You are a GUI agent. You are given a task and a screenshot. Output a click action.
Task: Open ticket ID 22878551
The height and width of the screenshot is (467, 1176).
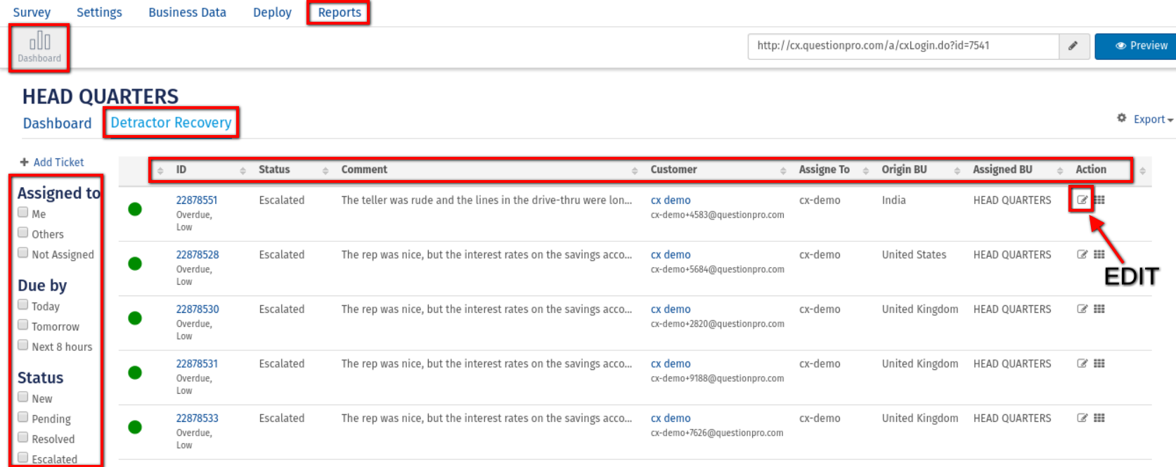pyautogui.click(x=197, y=200)
